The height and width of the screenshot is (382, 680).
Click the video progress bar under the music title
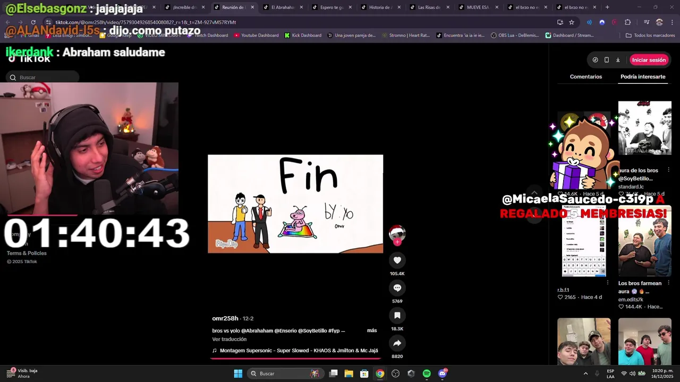(295, 358)
